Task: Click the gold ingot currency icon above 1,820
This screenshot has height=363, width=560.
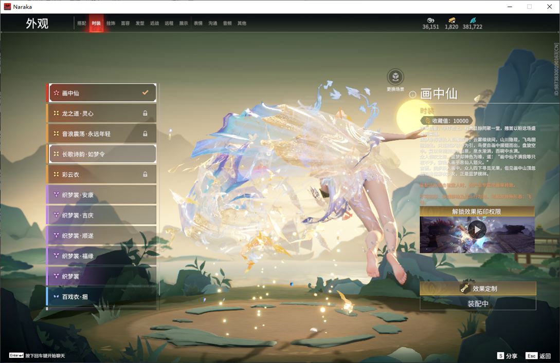Action: (452, 21)
